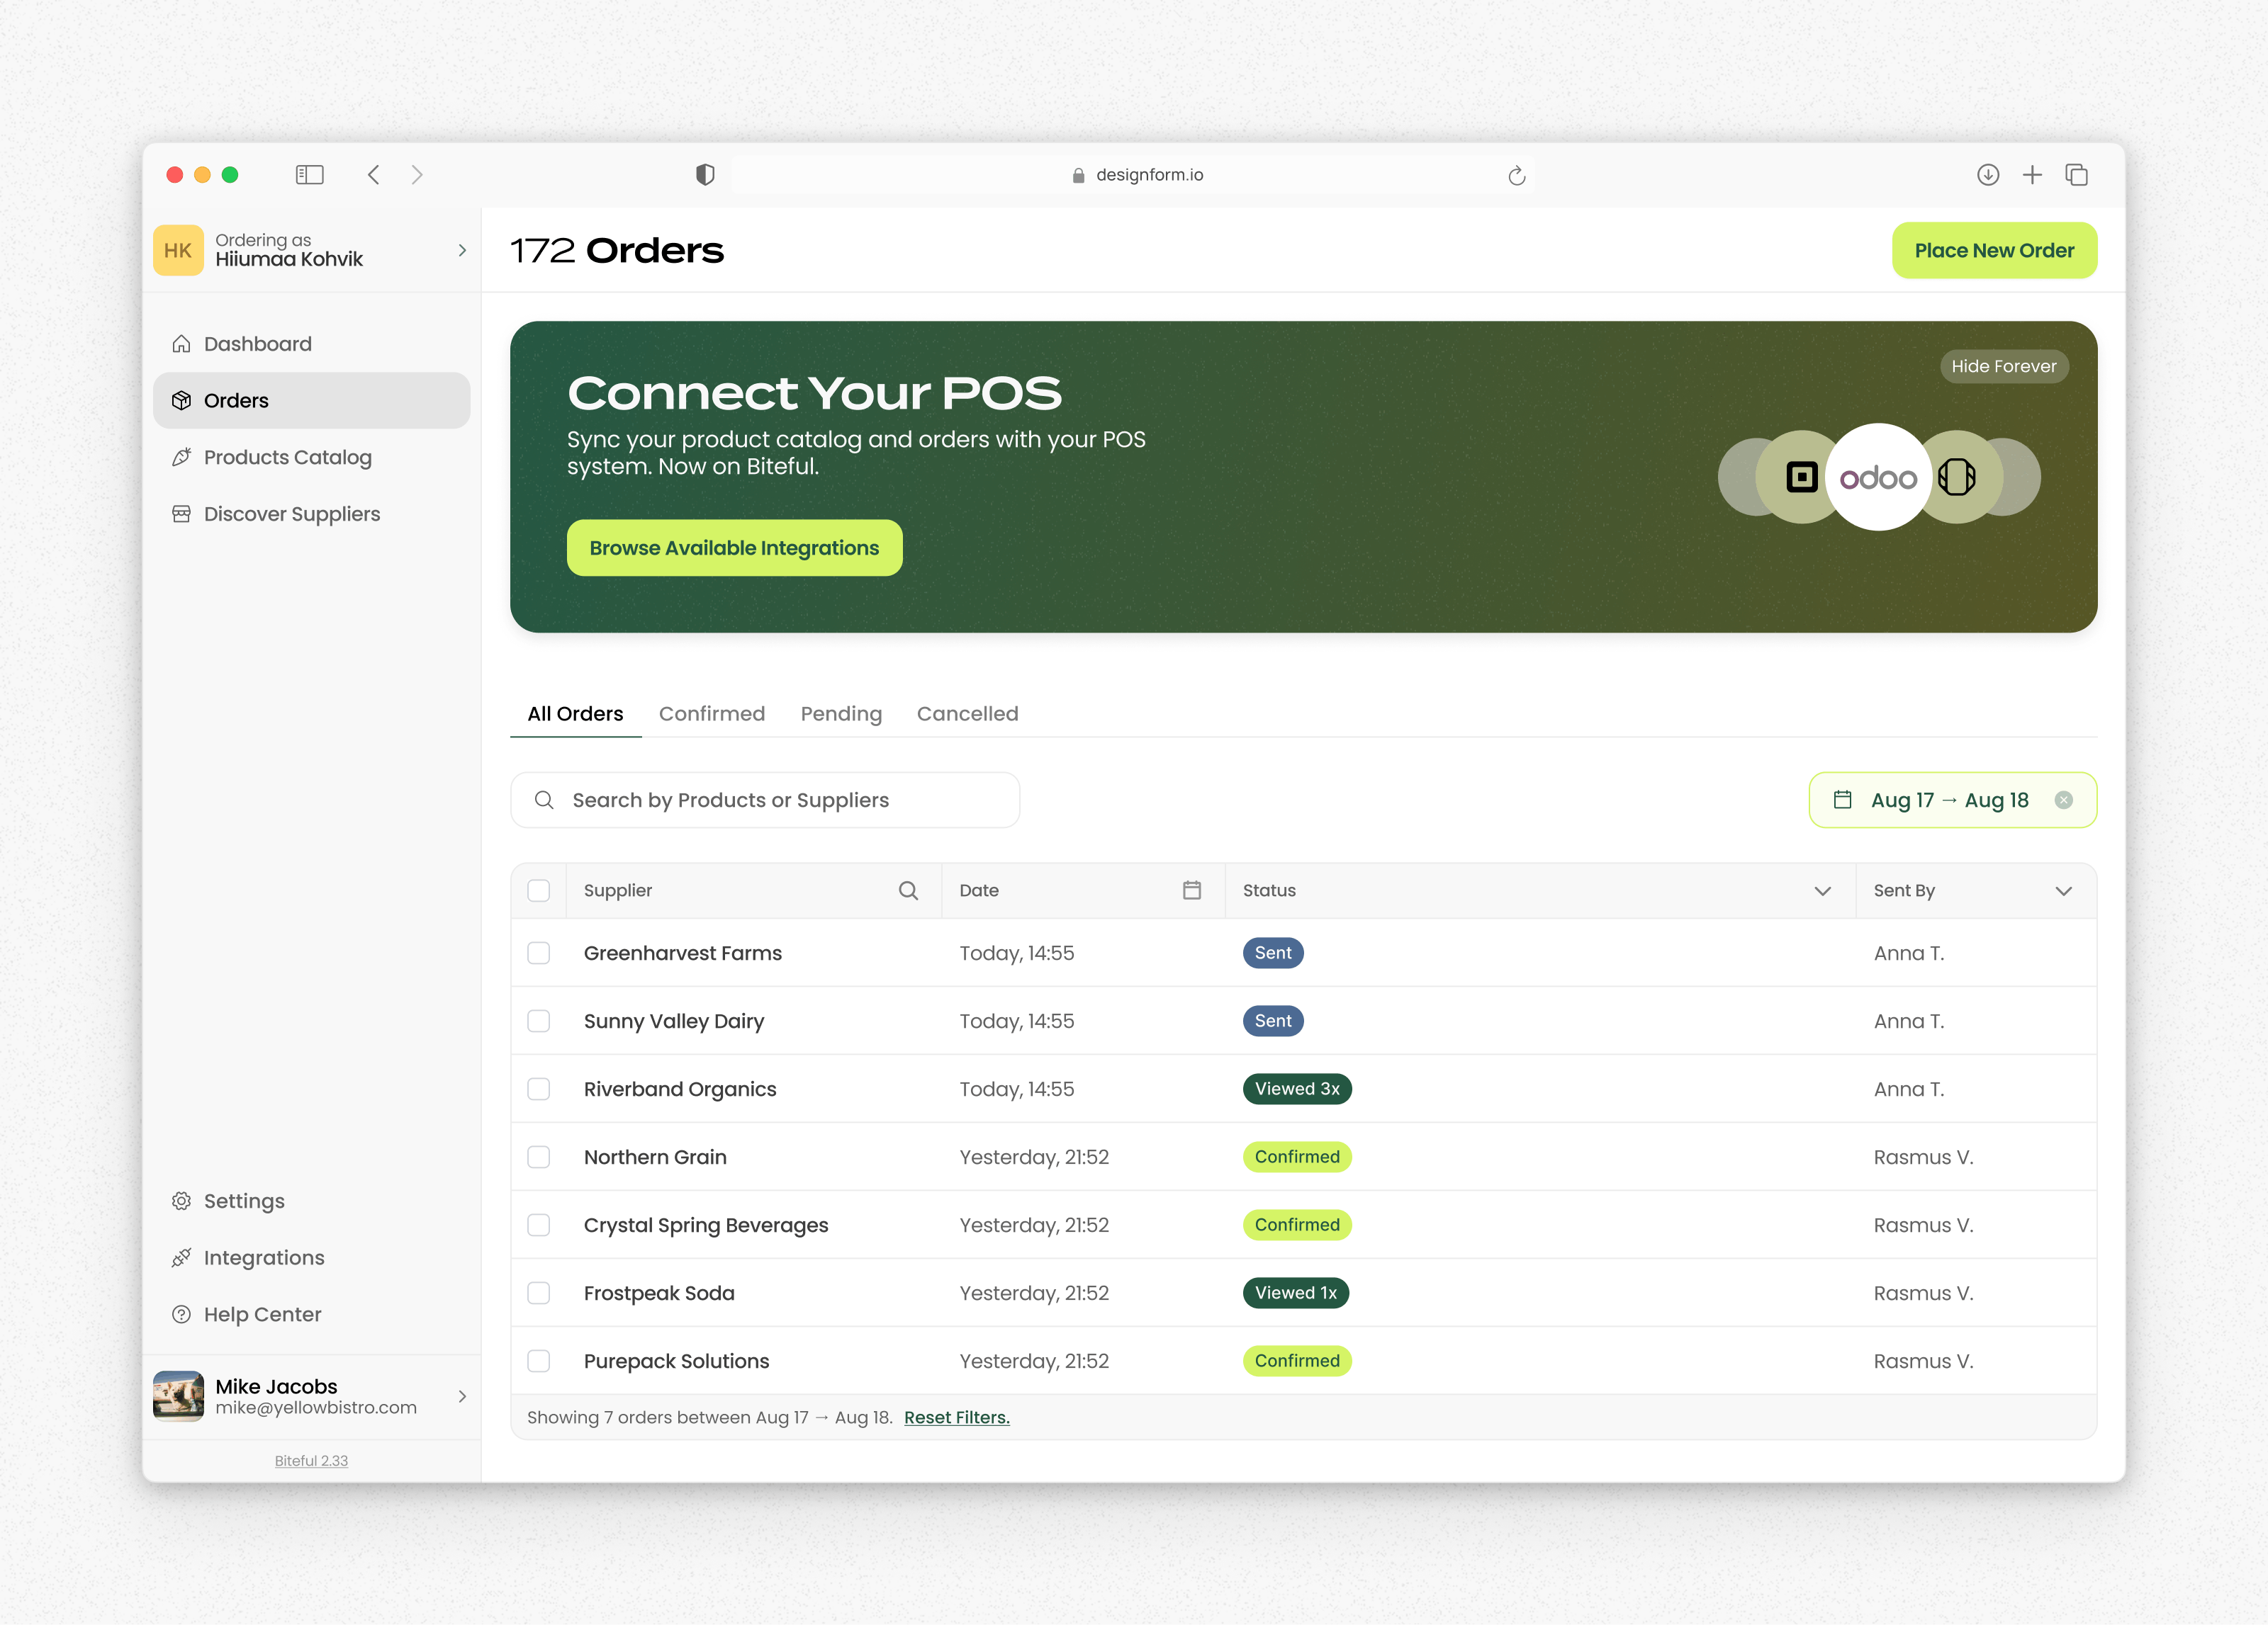Click the HK organization avatar
Image resolution: width=2268 pixels, height=1625 pixels.
178,250
